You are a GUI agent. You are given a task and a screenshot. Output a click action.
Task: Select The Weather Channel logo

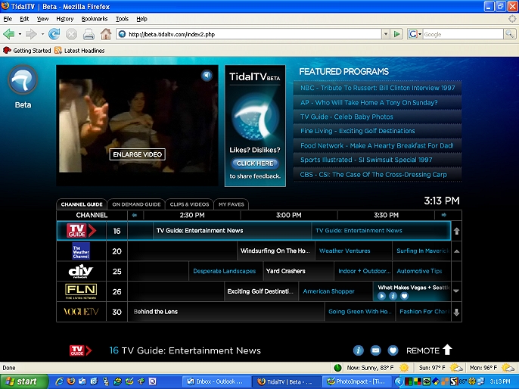pyautogui.click(x=81, y=251)
